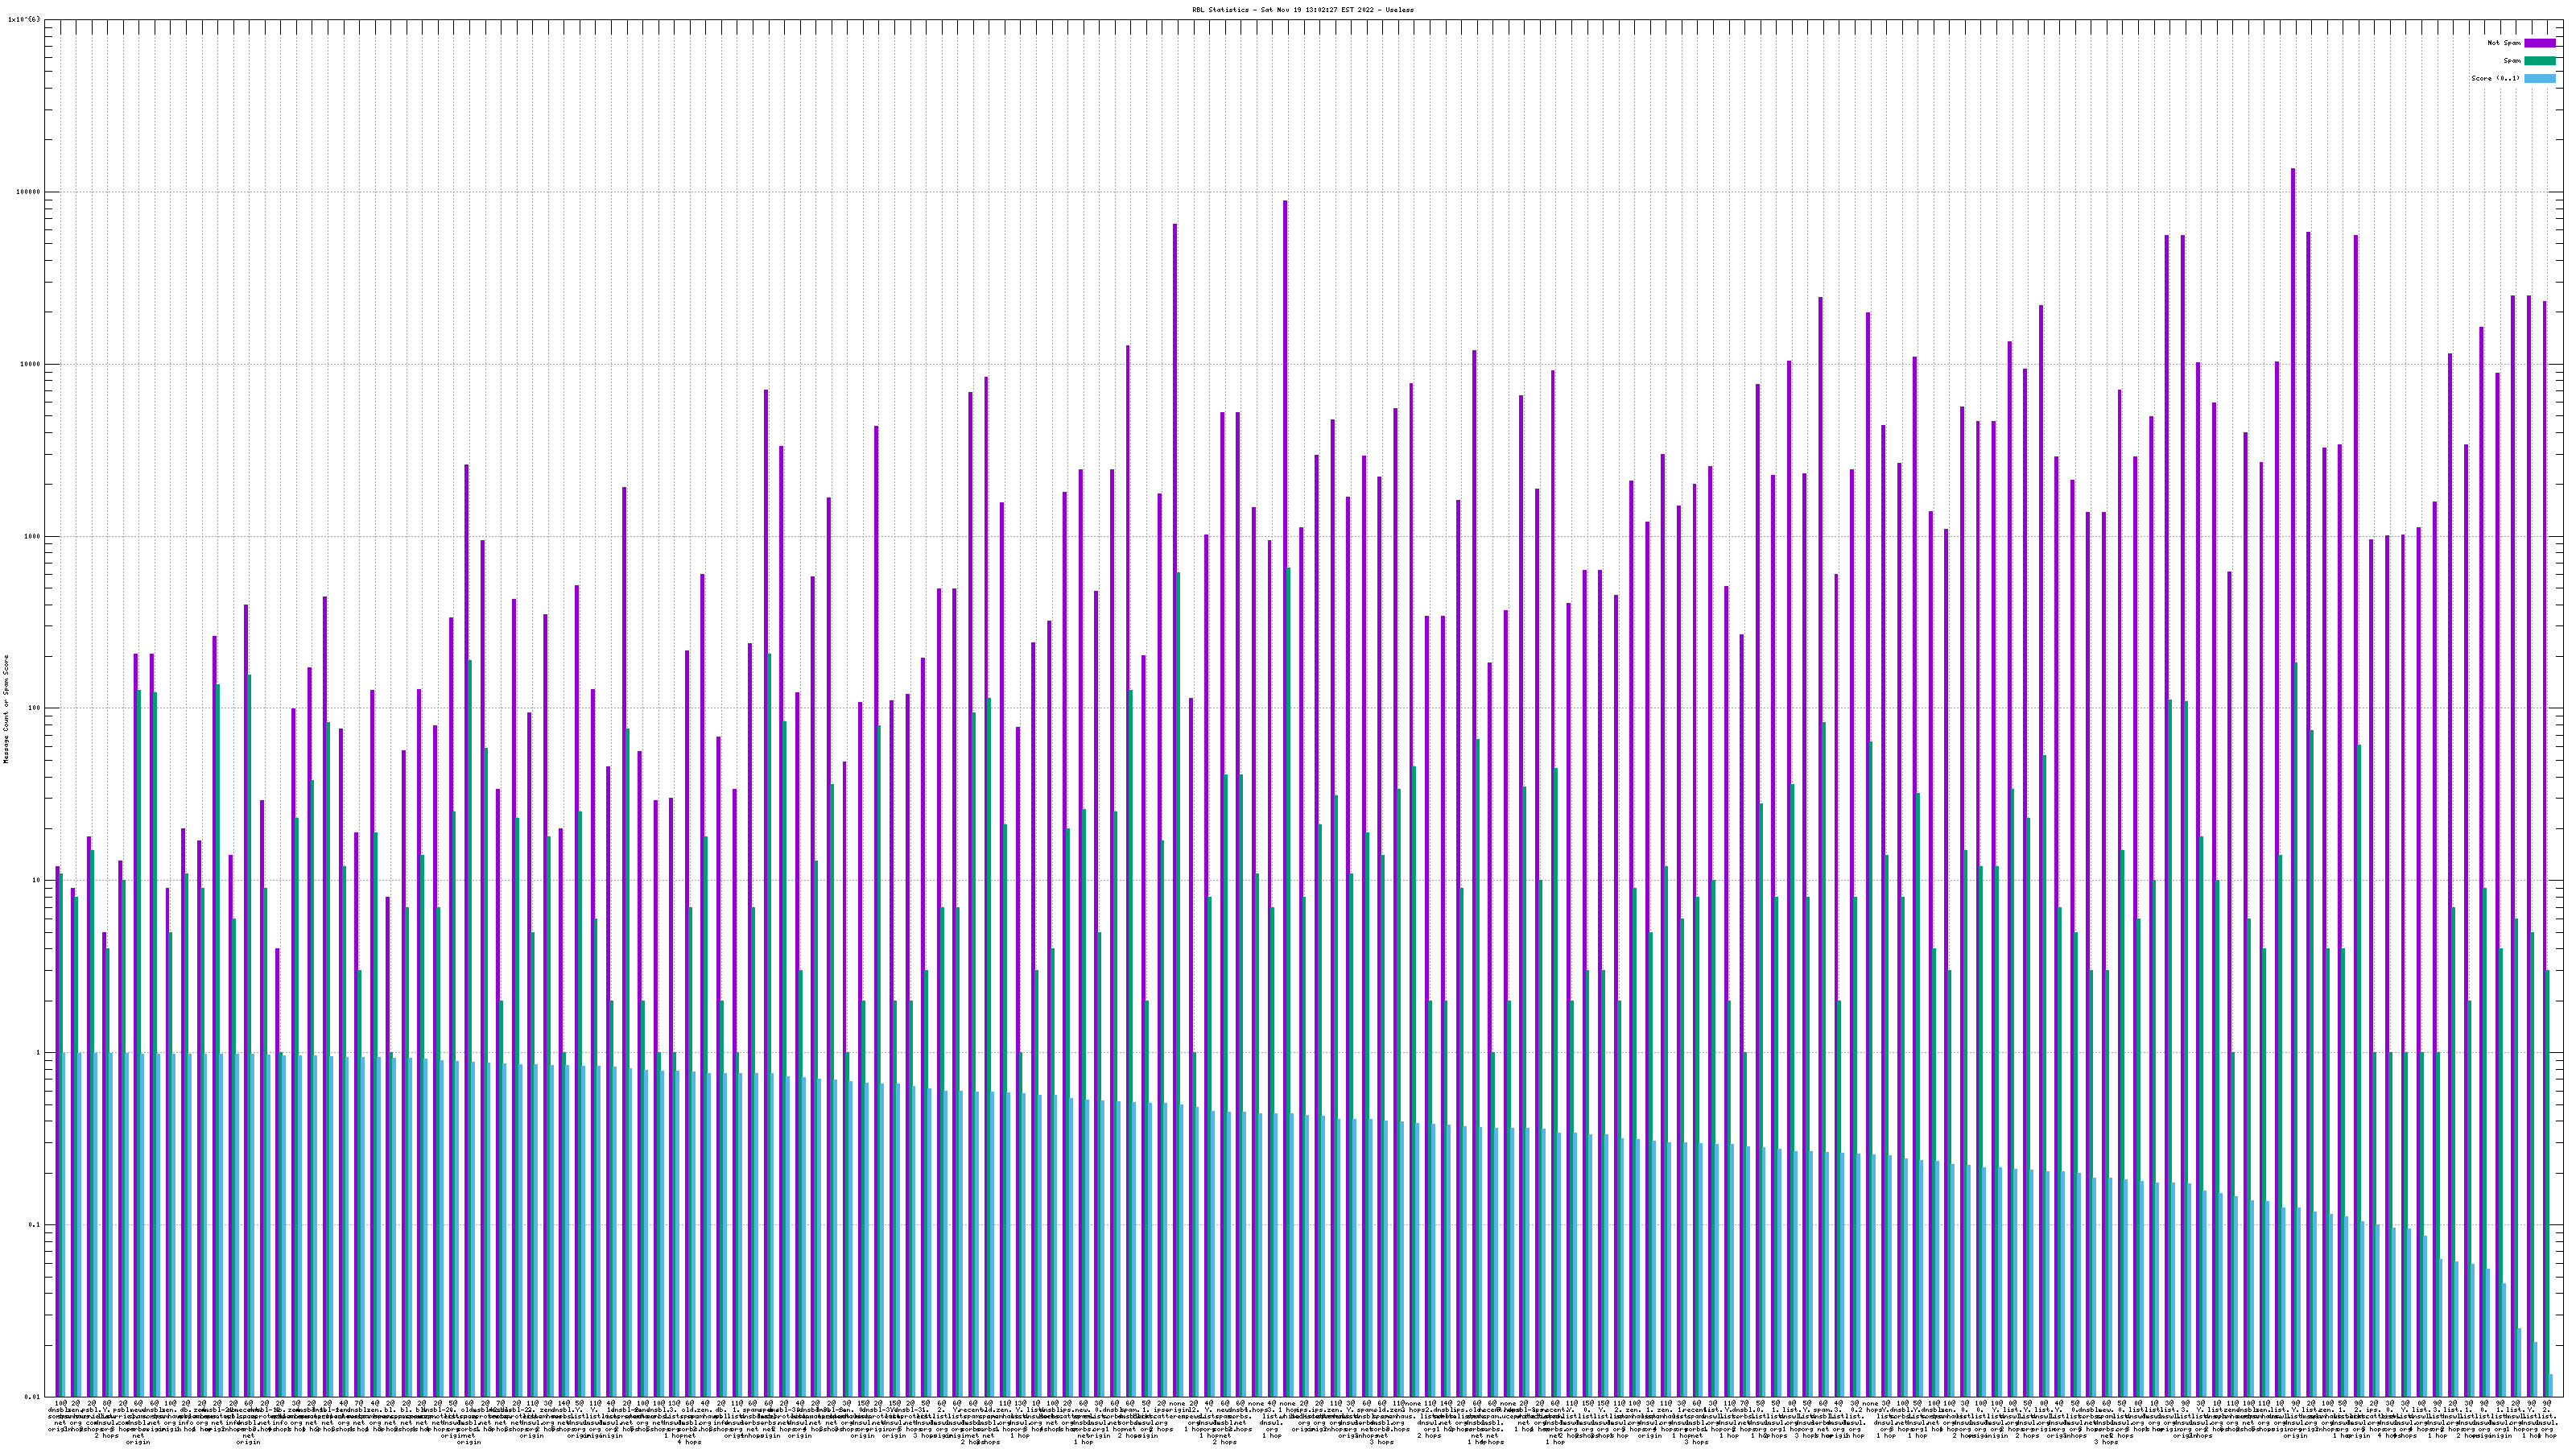Click the '1x10^(6)' y-axis label
2576x1449 pixels.
point(24,19)
